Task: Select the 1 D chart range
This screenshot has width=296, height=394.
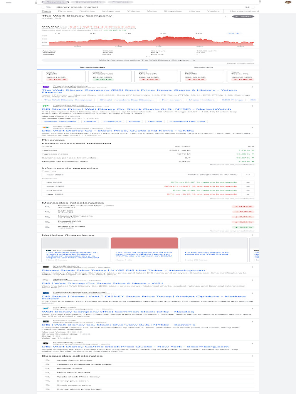Action: [57, 33]
